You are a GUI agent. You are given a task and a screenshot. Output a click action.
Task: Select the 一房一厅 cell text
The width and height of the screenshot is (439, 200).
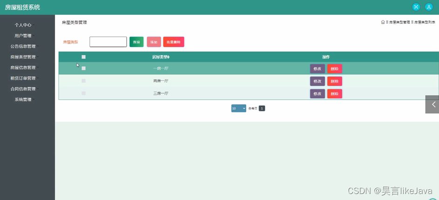(x=161, y=68)
